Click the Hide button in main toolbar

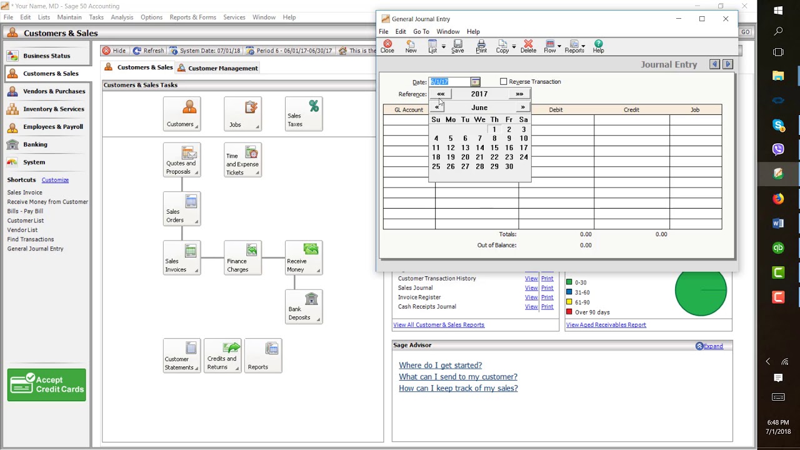[x=114, y=51]
